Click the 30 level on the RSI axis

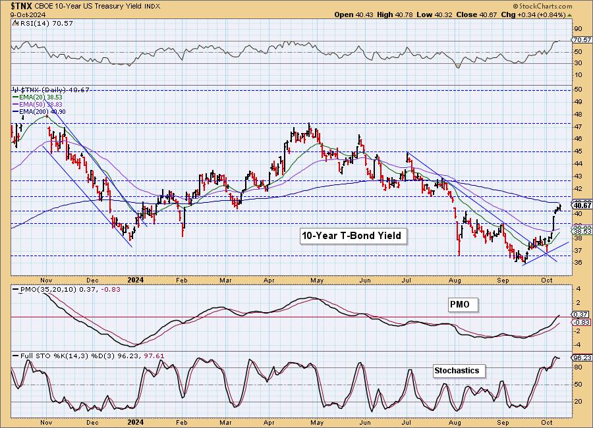(579, 63)
